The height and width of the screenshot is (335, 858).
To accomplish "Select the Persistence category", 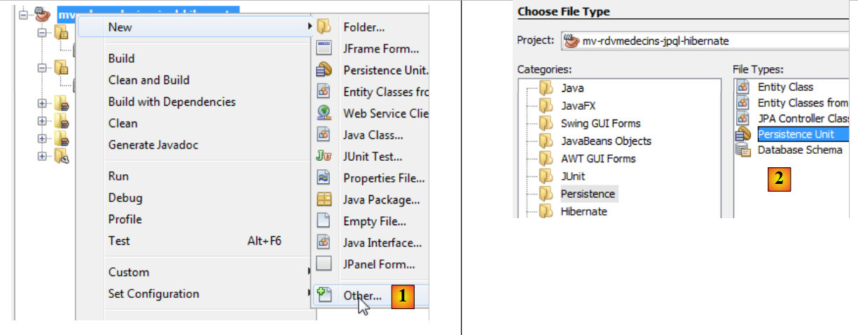I will coord(588,194).
